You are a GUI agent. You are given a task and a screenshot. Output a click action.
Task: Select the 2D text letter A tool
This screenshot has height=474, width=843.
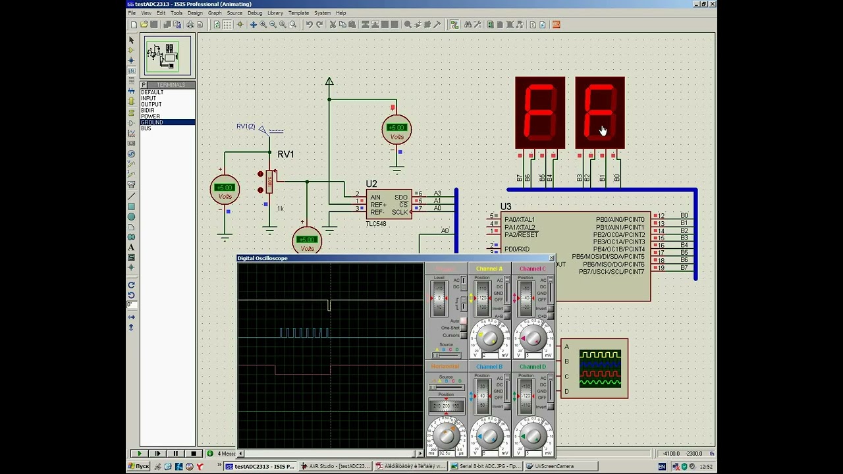pyautogui.click(x=131, y=248)
